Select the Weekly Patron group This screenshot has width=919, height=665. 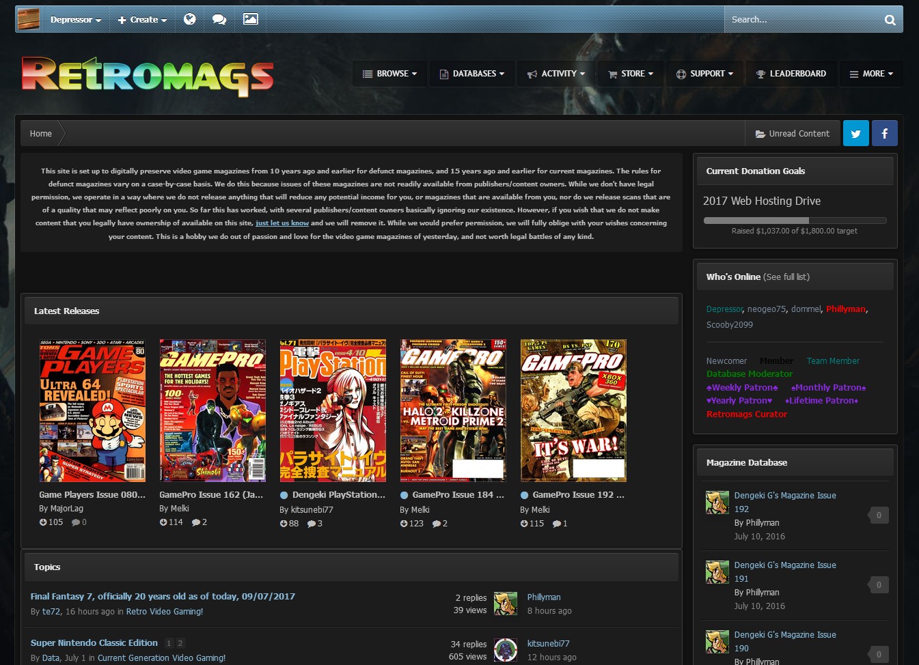742,388
